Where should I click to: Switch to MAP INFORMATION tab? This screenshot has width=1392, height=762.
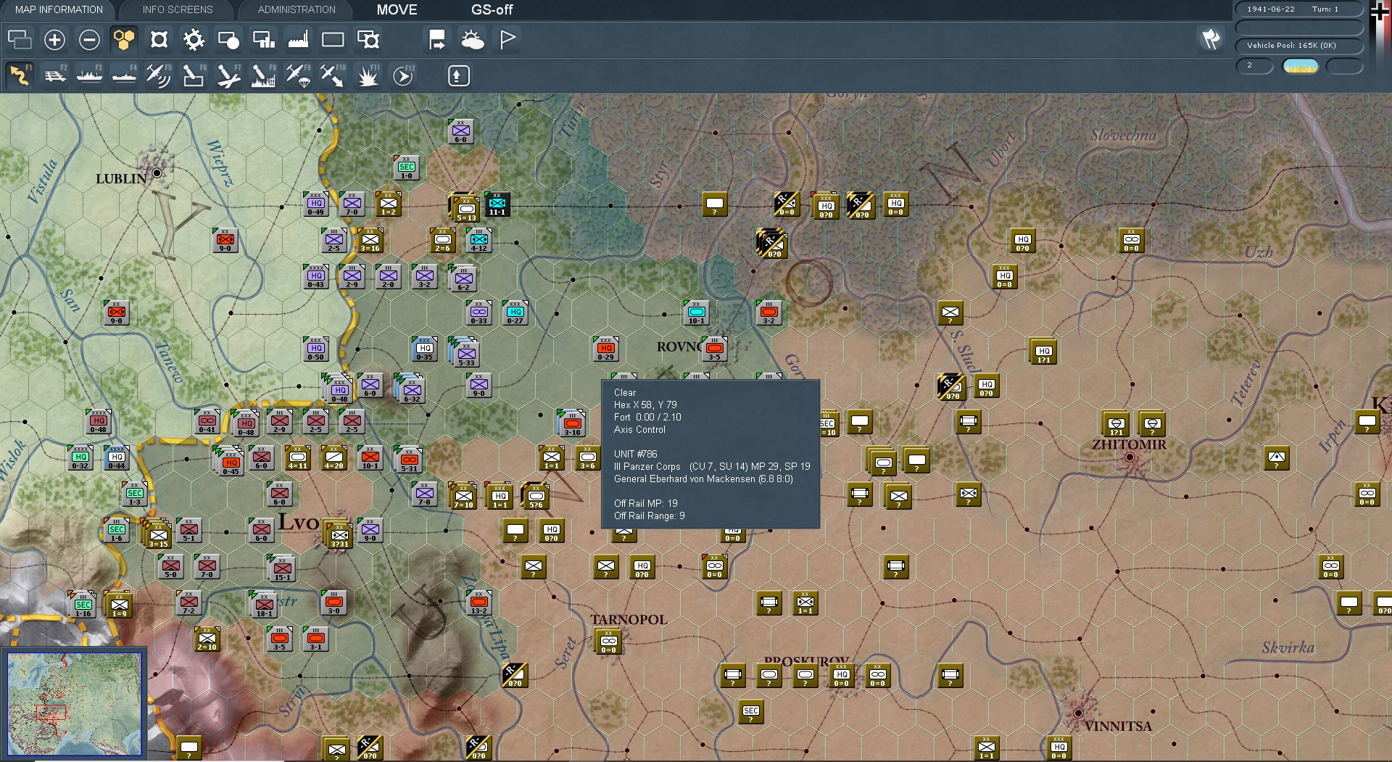coord(59,9)
